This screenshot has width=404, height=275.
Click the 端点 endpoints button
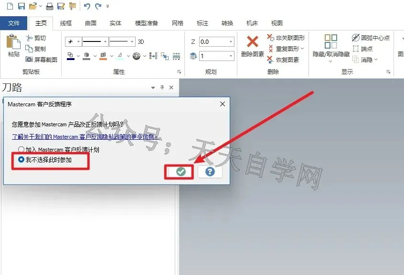point(363,49)
